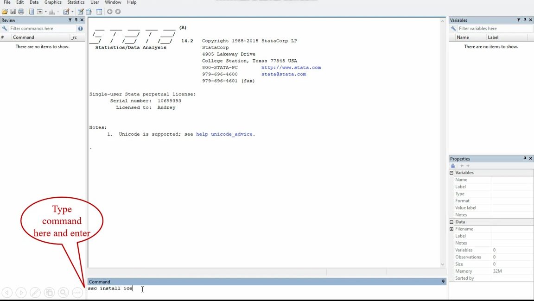This screenshot has width=534, height=301.
Task: Click the Command column header in Review
Action: coord(40,38)
